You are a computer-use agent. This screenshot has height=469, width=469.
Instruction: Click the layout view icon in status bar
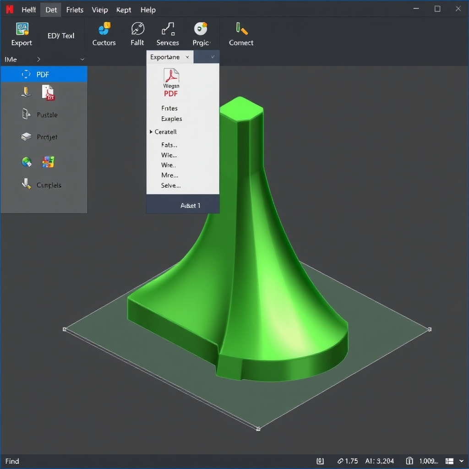[x=449, y=461]
